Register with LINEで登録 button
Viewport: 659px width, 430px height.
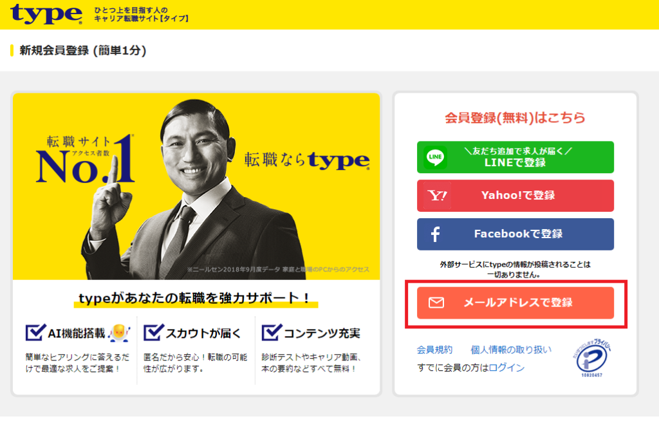515,157
